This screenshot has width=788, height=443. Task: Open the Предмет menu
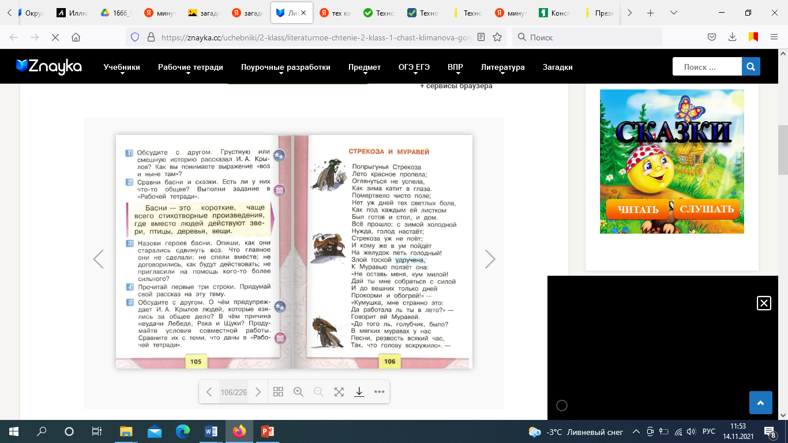365,67
